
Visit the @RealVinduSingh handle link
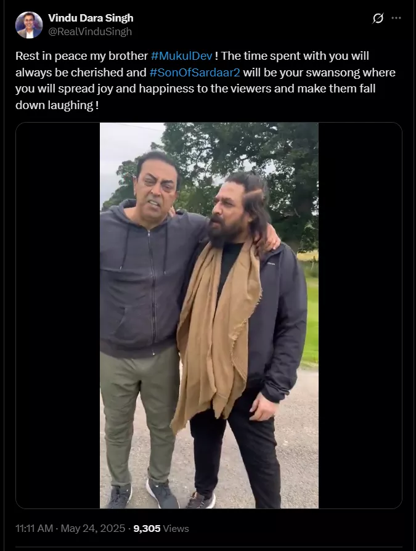pos(90,31)
